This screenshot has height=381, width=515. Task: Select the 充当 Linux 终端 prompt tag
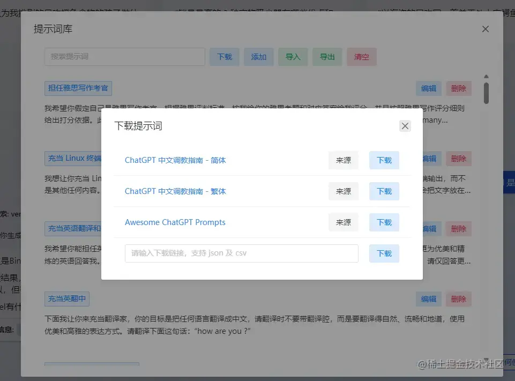pos(73,158)
